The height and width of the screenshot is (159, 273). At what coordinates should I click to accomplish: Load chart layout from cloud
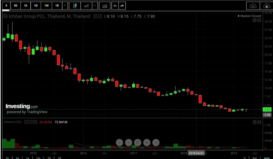[253, 6]
